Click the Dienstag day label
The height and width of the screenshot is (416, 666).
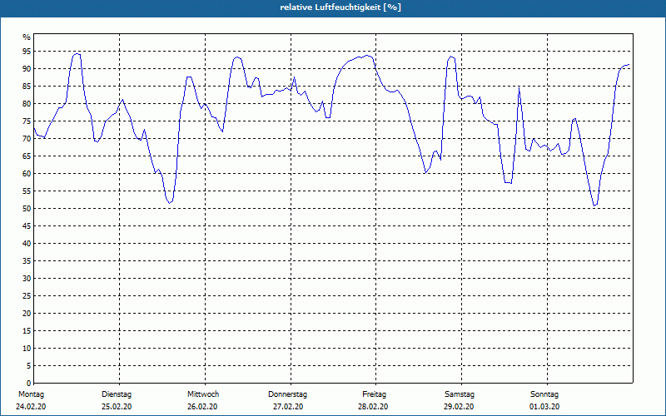click(117, 394)
